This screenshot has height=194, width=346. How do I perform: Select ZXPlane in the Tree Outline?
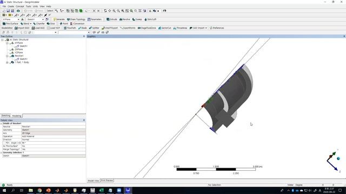[19, 50]
